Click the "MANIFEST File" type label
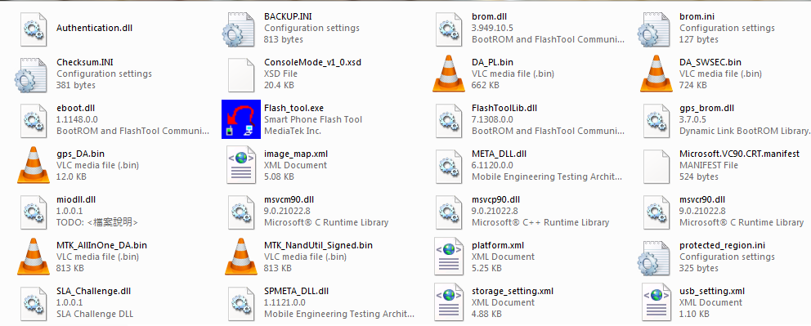Image resolution: width=811 pixels, height=326 pixels. (x=709, y=165)
